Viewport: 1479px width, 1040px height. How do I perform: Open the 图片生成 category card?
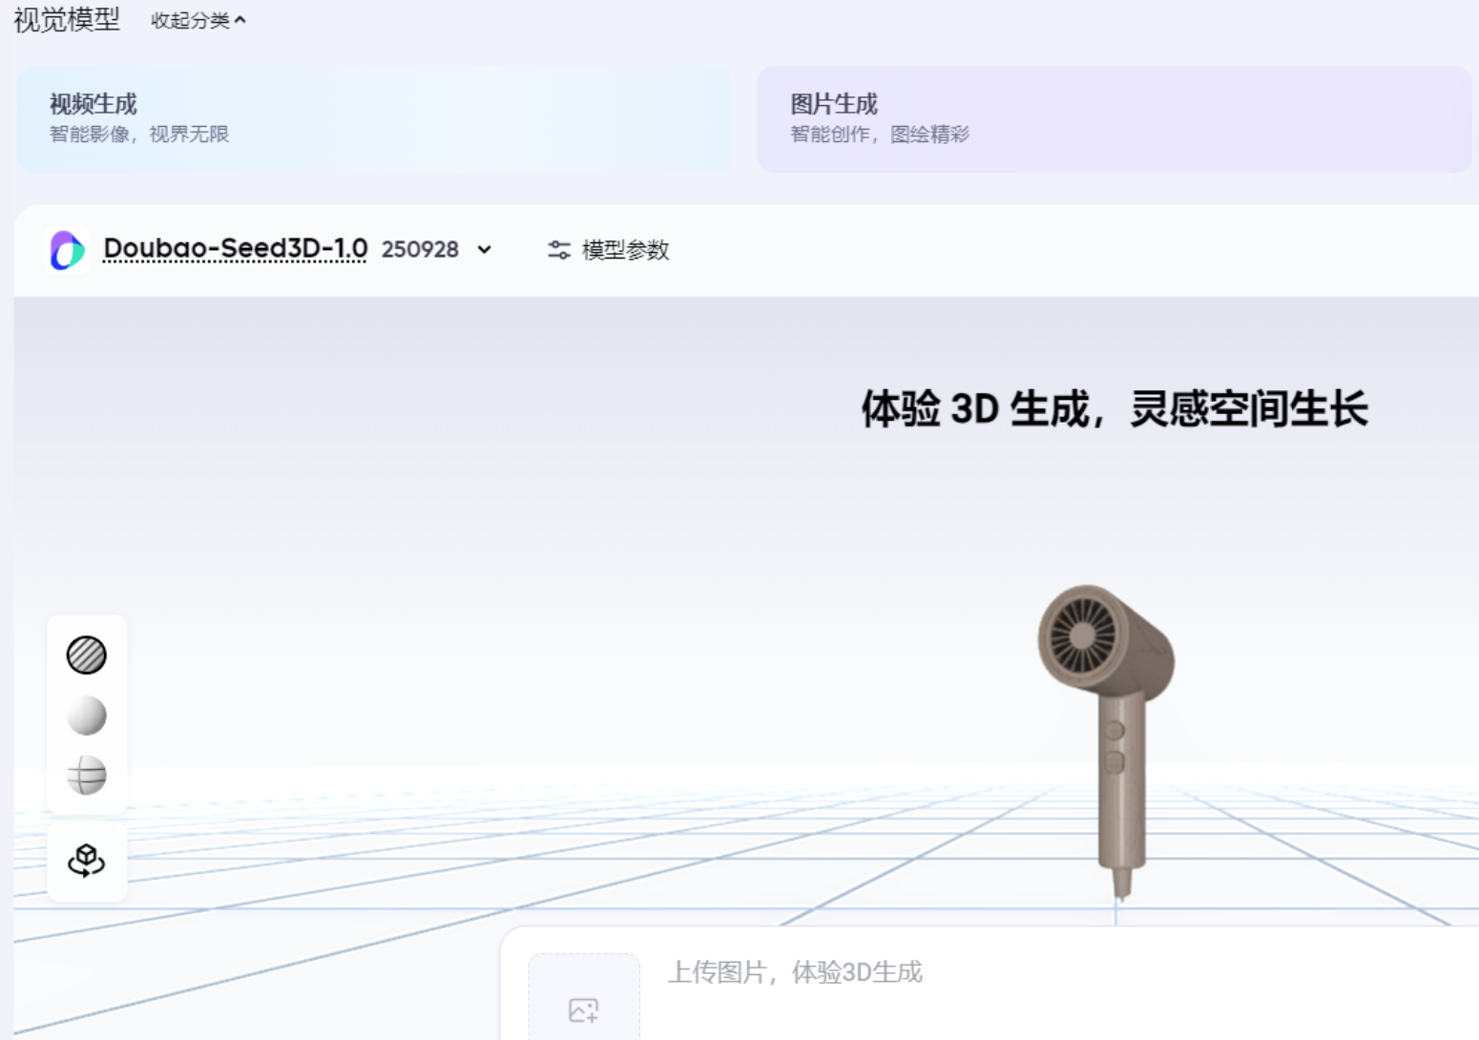coord(1114,119)
